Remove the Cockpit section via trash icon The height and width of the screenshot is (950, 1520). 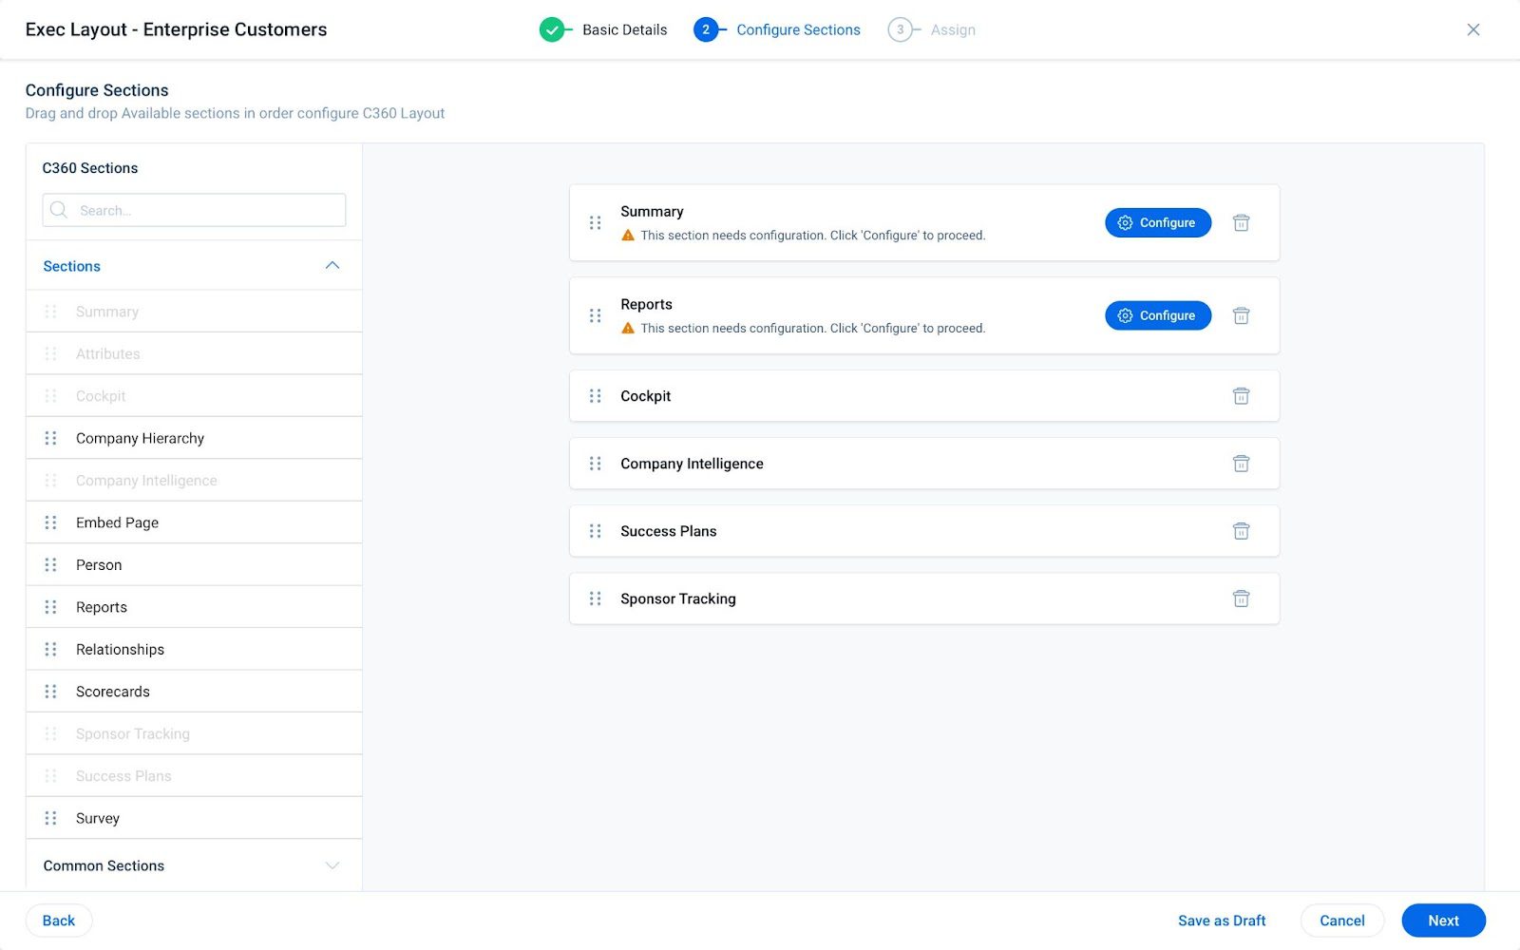click(x=1241, y=395)
